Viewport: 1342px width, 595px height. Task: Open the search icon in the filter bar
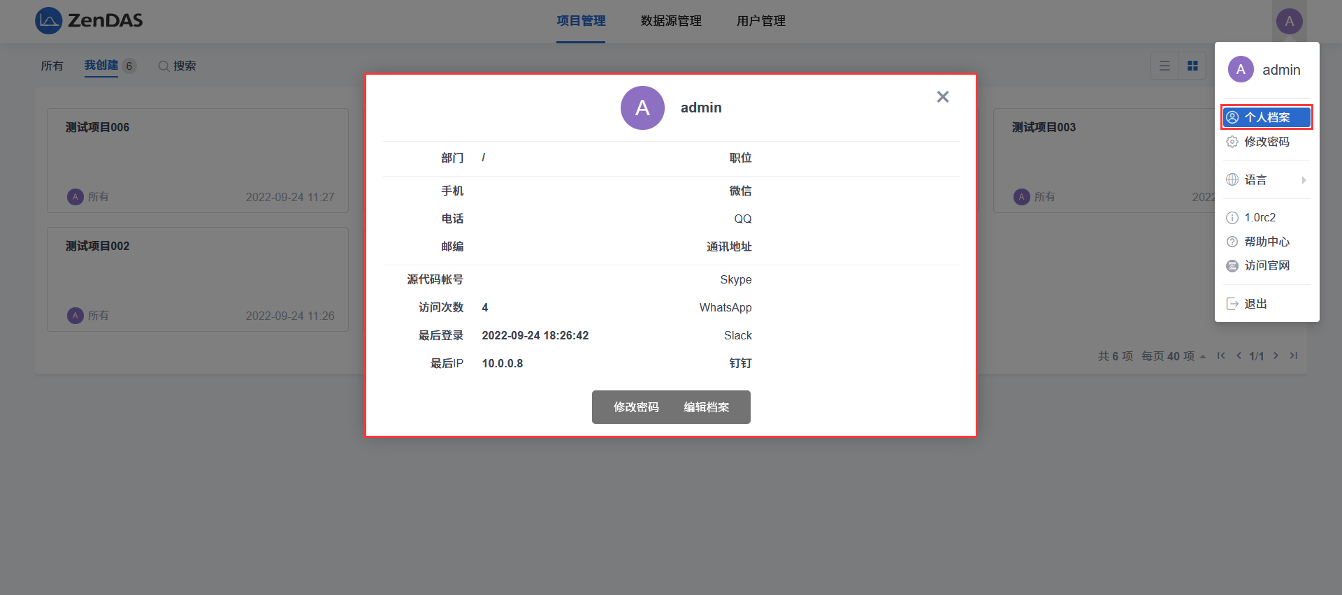point(164,66)
